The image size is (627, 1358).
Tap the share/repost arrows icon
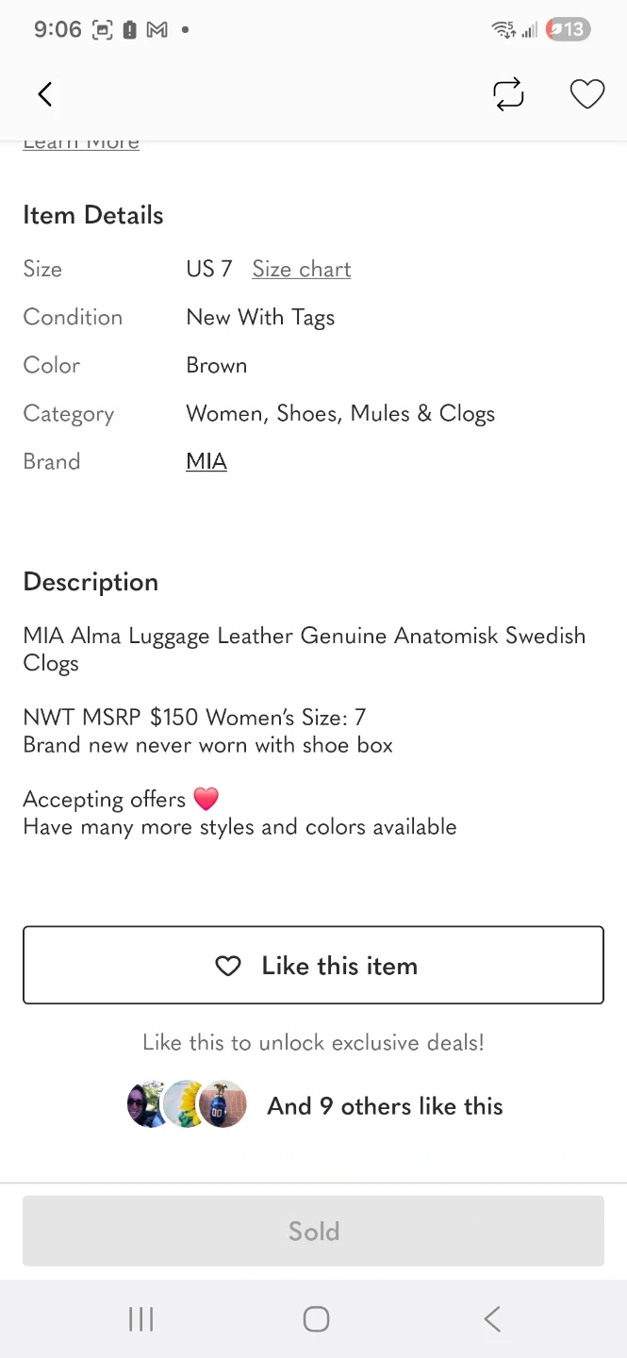point(508,94)
